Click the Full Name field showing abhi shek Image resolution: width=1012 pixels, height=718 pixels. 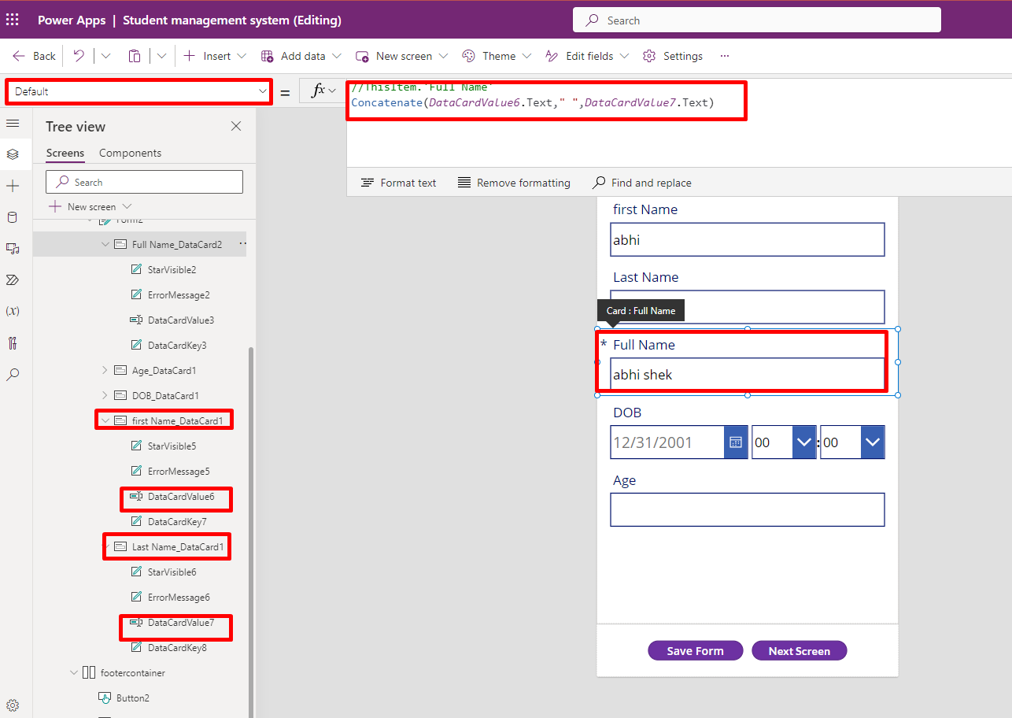click(748, 374)
